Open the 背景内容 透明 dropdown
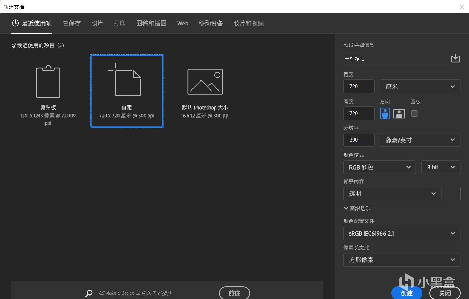 (392, 194)
